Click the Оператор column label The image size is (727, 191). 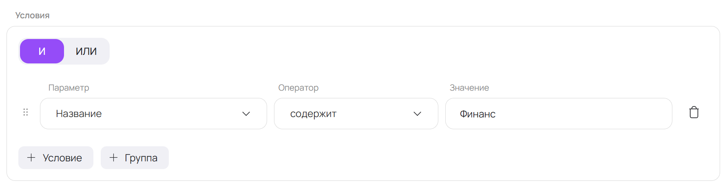tap(298, 88)
